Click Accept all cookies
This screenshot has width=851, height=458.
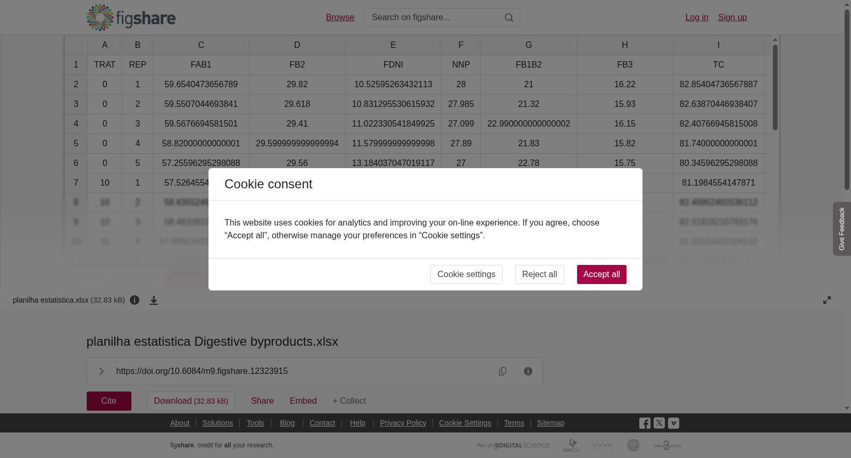click(602, 274)
